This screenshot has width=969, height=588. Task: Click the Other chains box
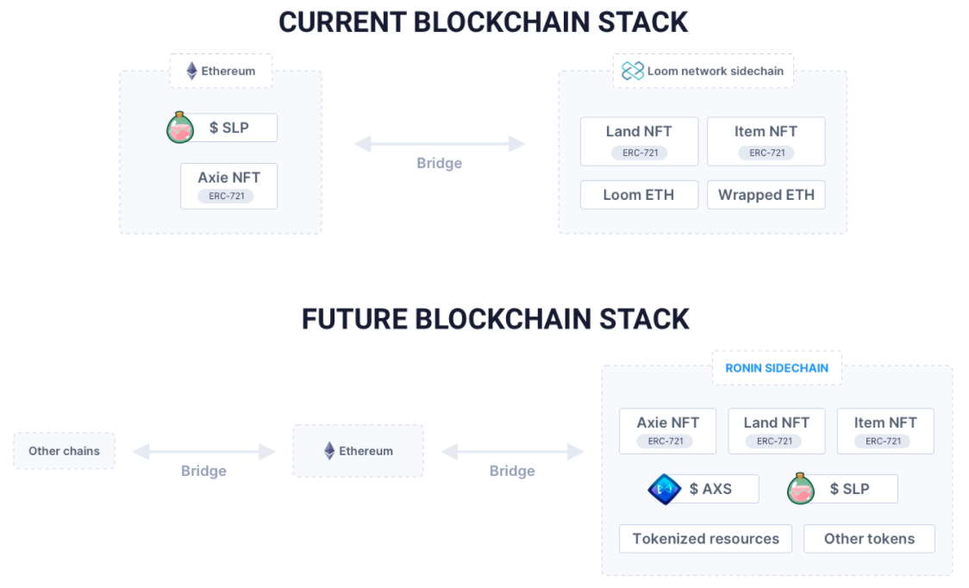click(65, 451)
